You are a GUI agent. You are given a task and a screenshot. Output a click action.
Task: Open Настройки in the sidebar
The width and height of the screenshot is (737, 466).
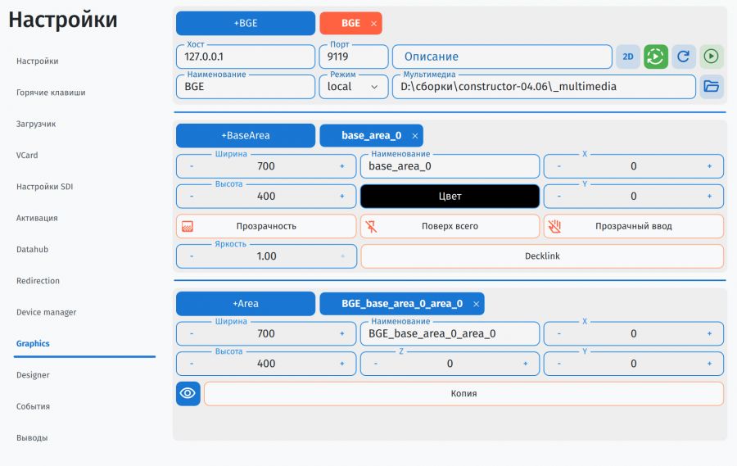tap(38, 61)
